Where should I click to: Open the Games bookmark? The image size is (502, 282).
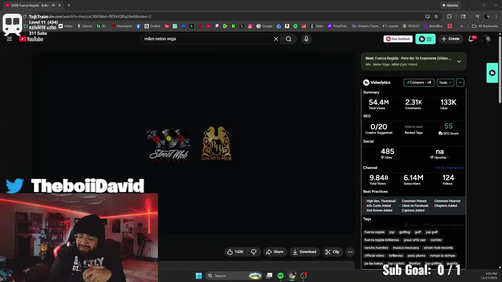(x=84, y=26)
